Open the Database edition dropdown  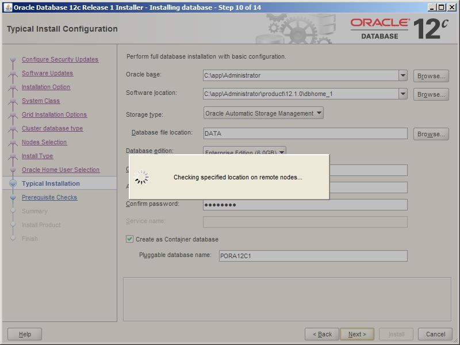point(244,151)
